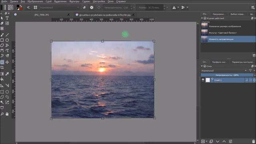Image resolution: width=256 pixels, height=144 pixels.
Task: Open layer properties button
Action: pos(230,141)
